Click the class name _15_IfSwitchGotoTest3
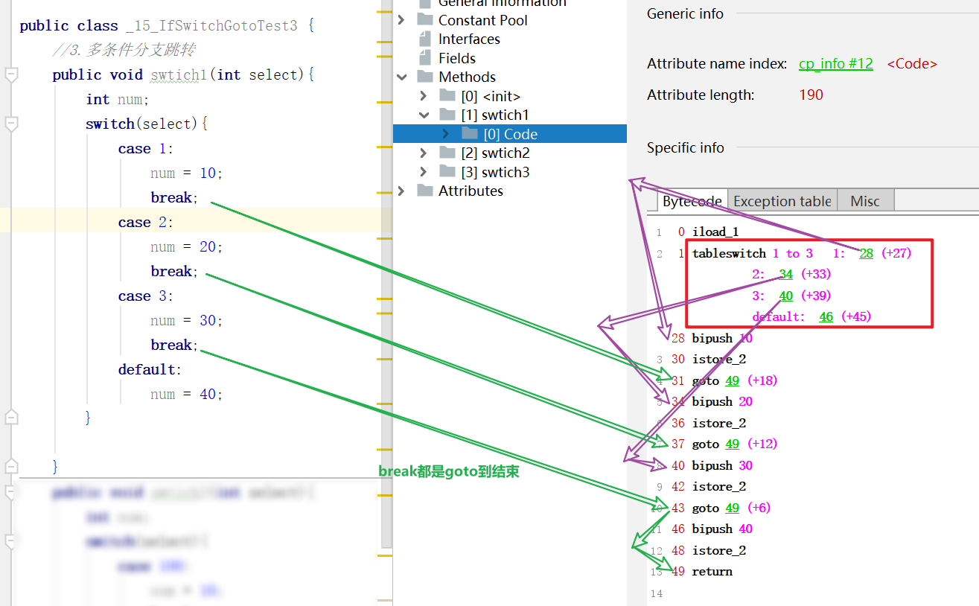 pos(211,26)
